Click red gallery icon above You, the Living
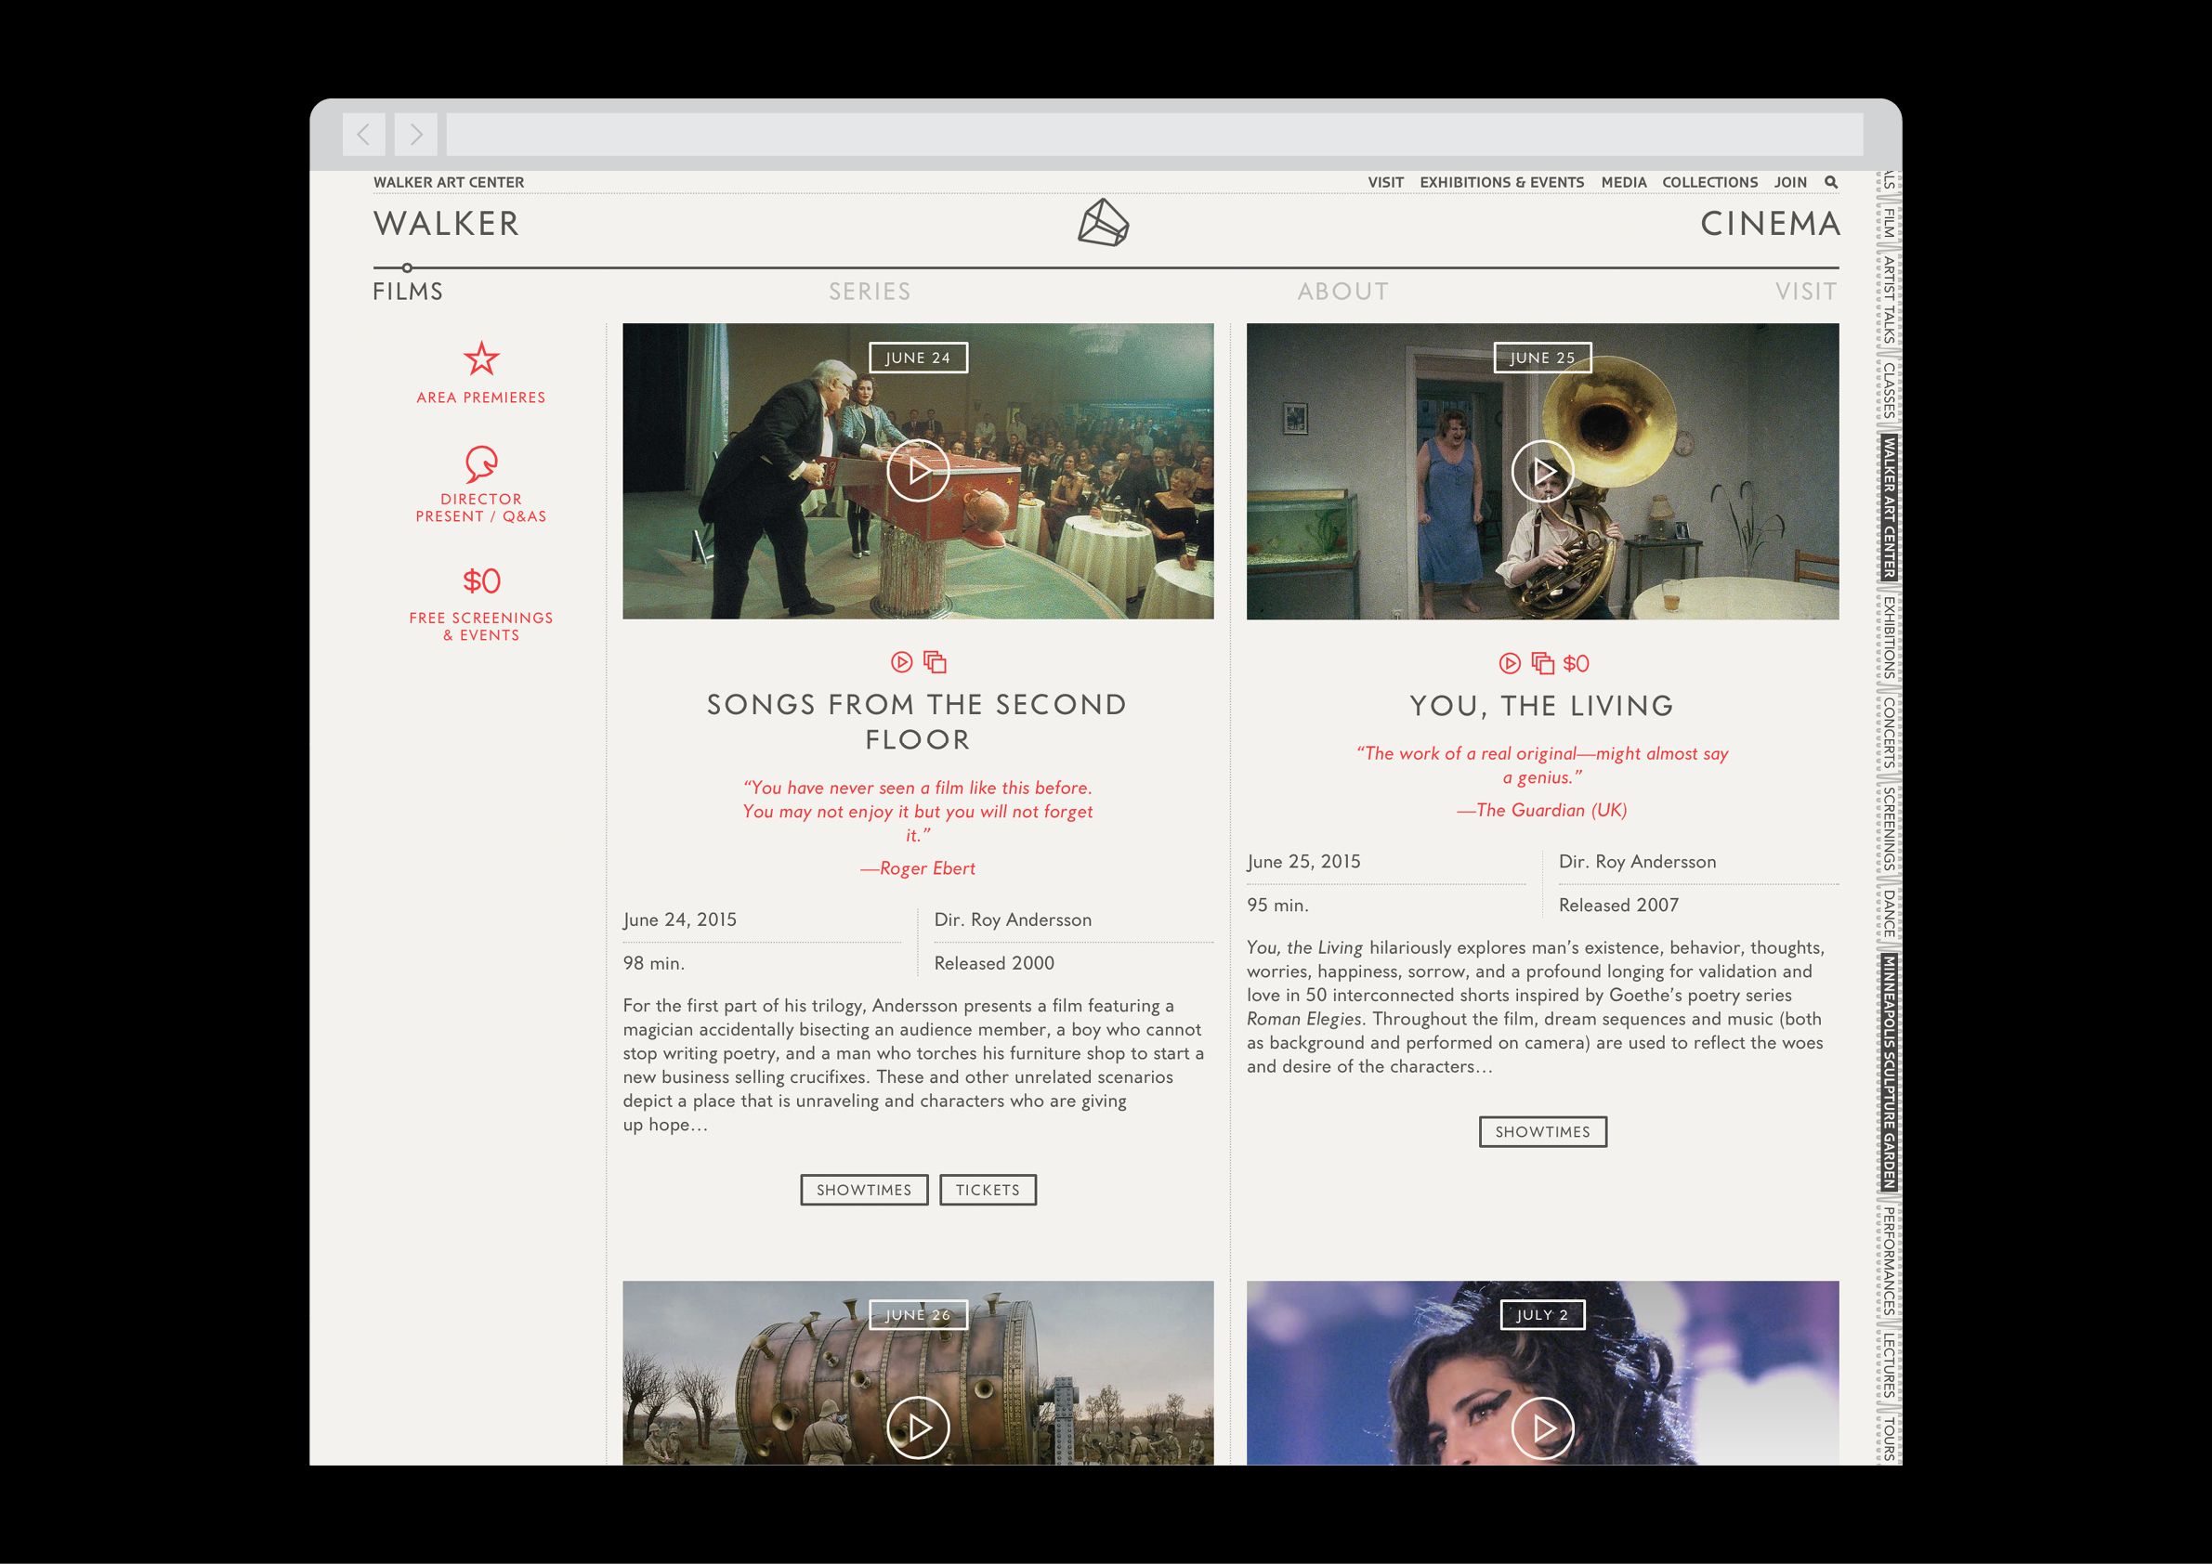 (x=1542, y=663)
